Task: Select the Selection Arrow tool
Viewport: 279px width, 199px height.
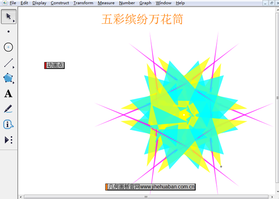Action: pos(8,17)
